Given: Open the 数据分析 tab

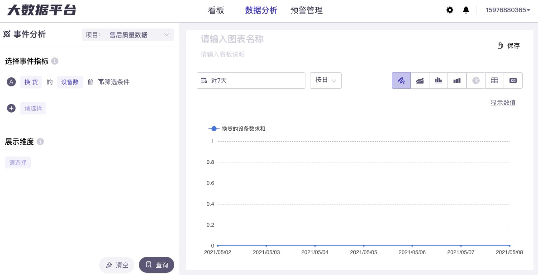Looking at the screenshot, I should click(x=261, y=10).
